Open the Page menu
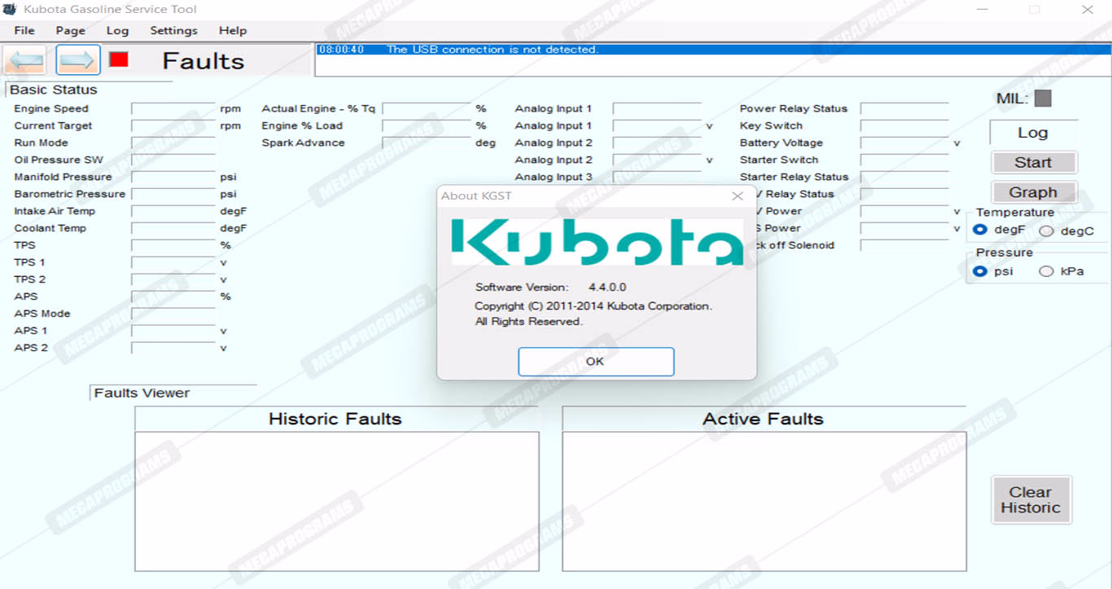 click(x=71, y=30)
